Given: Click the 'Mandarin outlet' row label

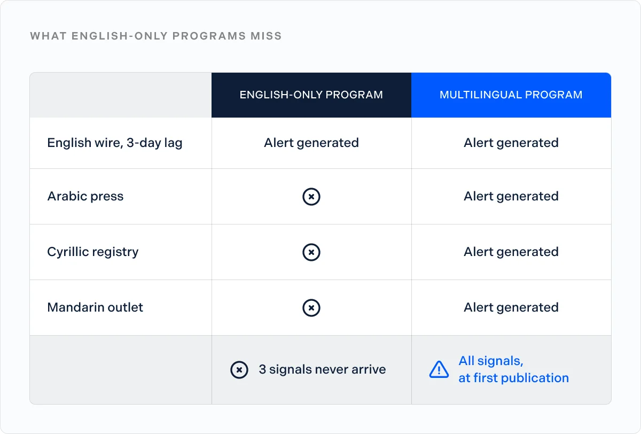Looking at the screenshot, I should (96, 307).
